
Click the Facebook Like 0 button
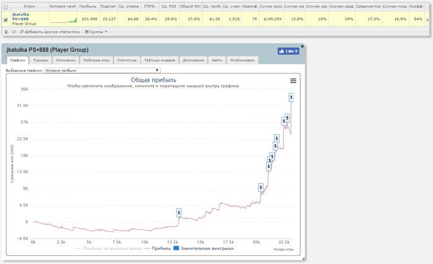pos(288,51)
